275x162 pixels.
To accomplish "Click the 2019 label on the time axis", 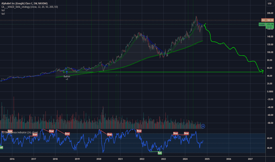I will pyautogui.click(x=77, y=159).
